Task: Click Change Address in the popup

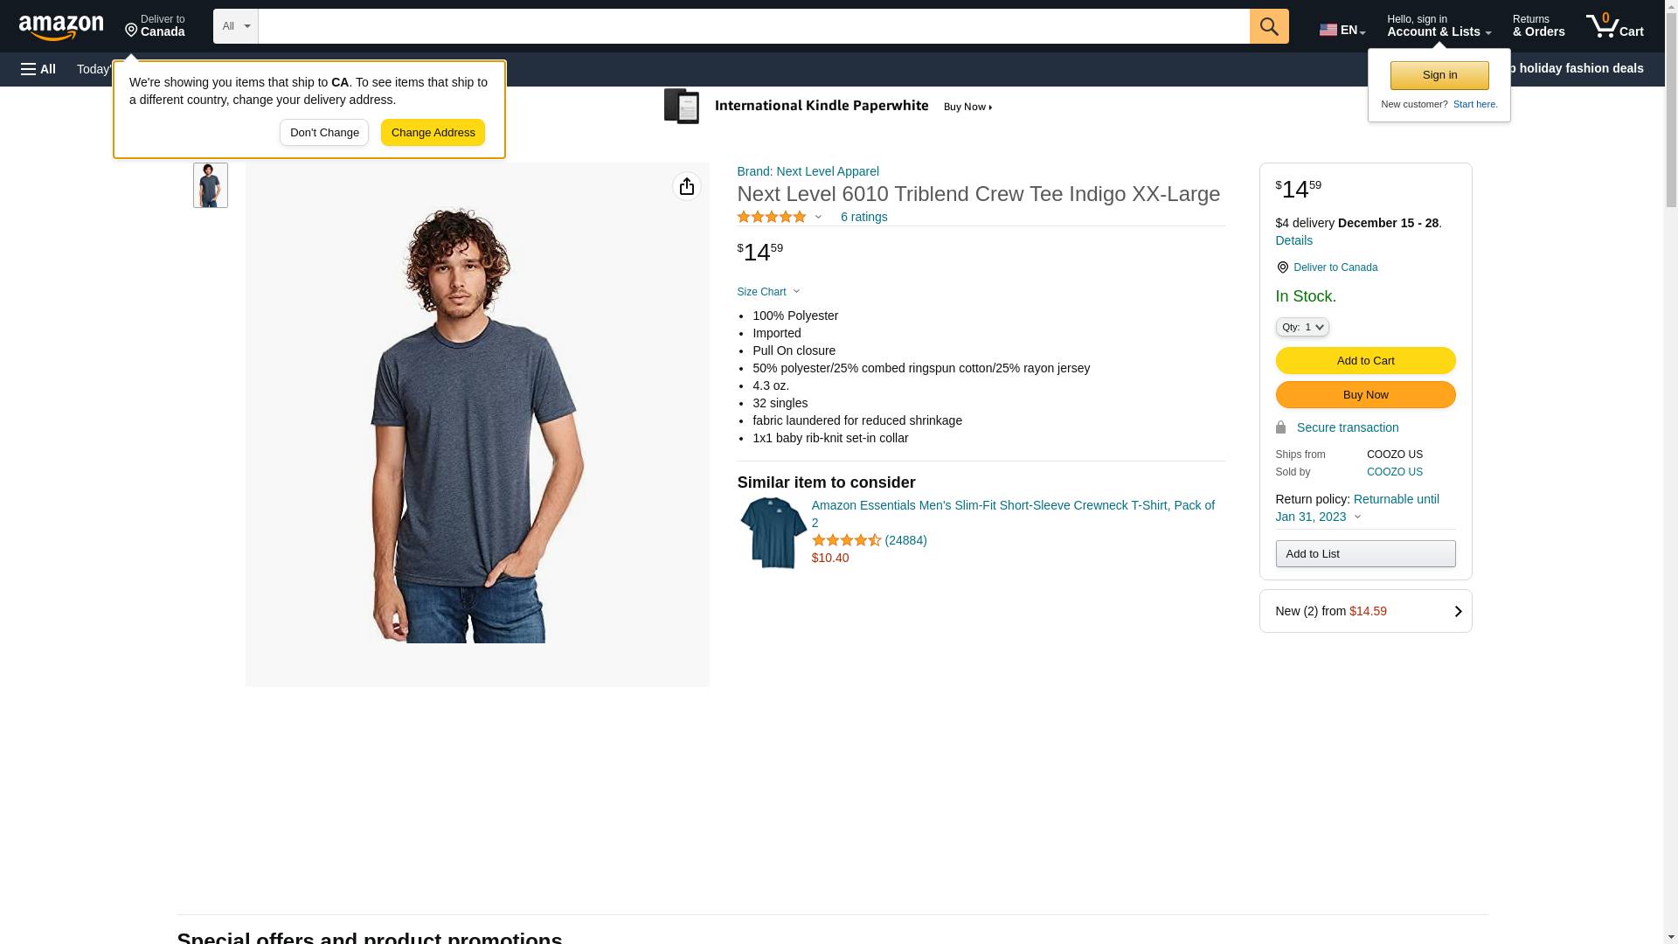Action: click(x=433, y=133)
